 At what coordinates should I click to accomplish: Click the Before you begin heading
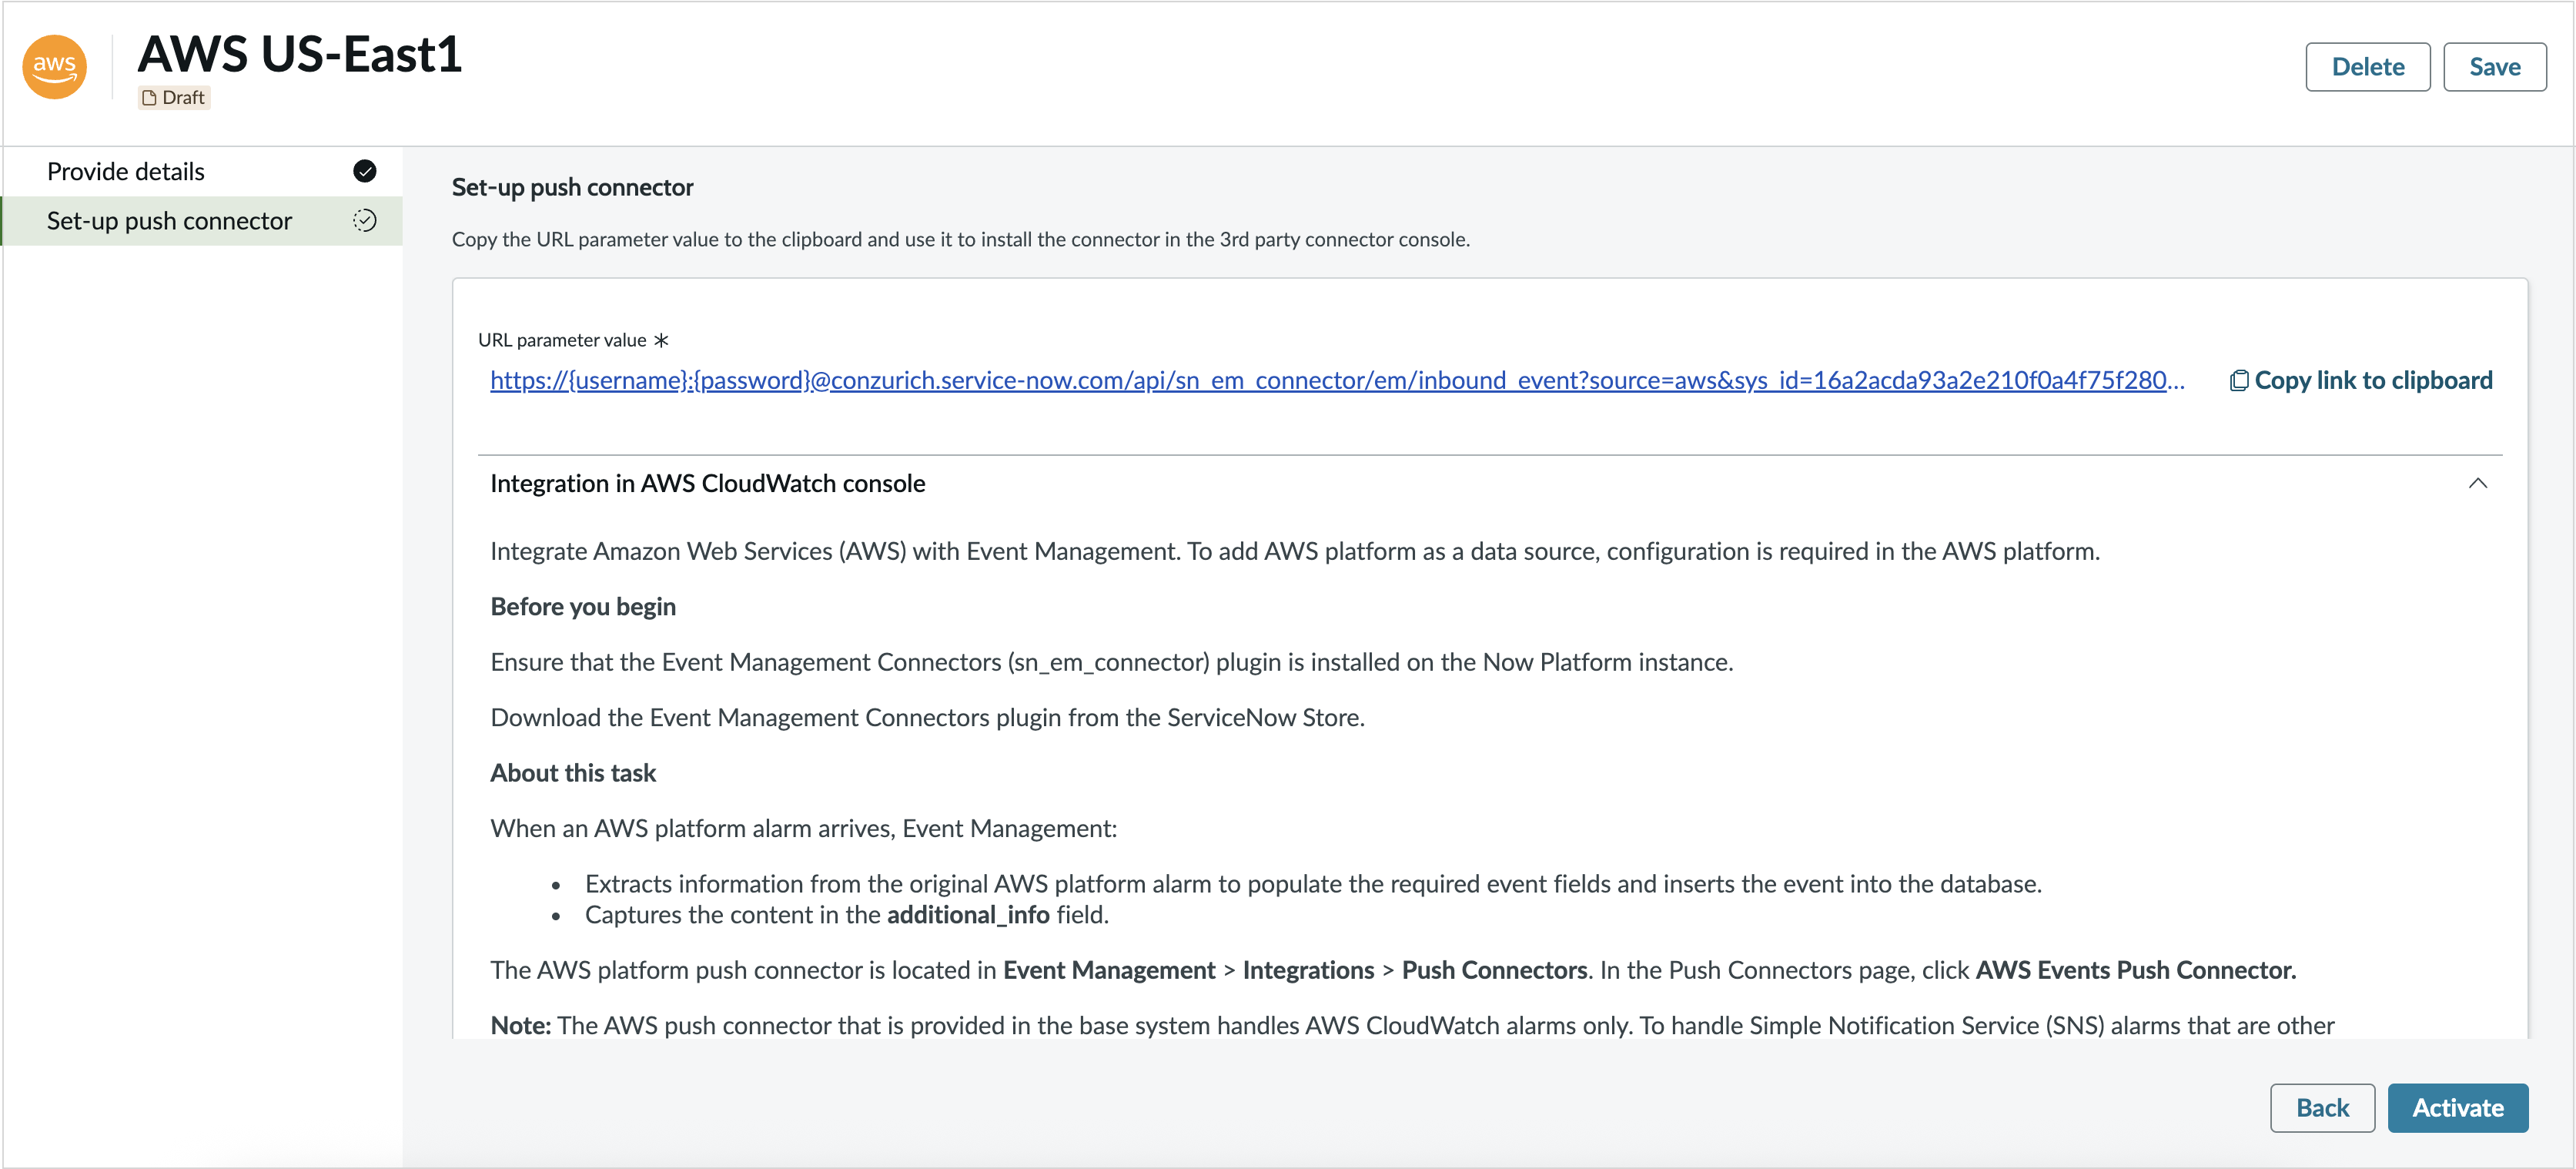583,607
